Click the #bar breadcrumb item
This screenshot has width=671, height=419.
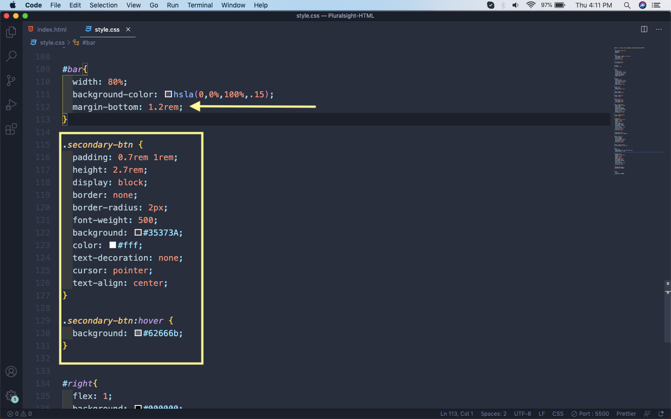click(x=89, y=42)
